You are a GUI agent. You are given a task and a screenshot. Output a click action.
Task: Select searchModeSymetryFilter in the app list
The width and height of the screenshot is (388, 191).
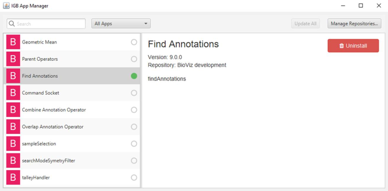pyautogui.click(x=72, y=160)
